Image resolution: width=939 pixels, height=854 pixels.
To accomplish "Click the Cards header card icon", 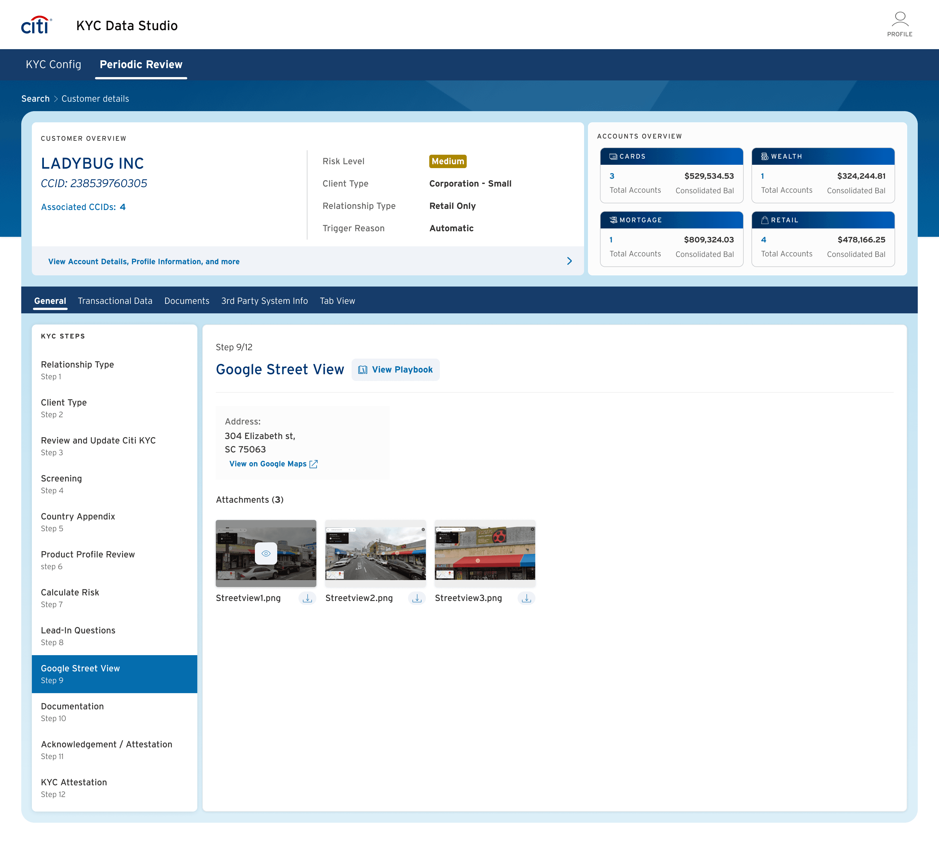I will (613, 156).
